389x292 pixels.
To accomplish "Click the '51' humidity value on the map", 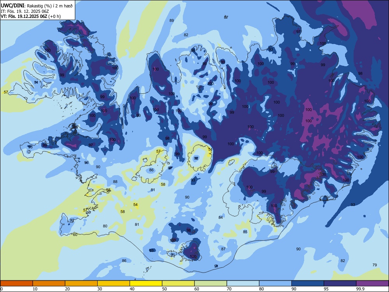I will (x=210, y=149).
